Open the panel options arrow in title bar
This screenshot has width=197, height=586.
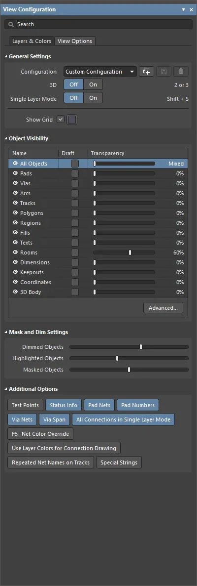click(x=183, y=10)
